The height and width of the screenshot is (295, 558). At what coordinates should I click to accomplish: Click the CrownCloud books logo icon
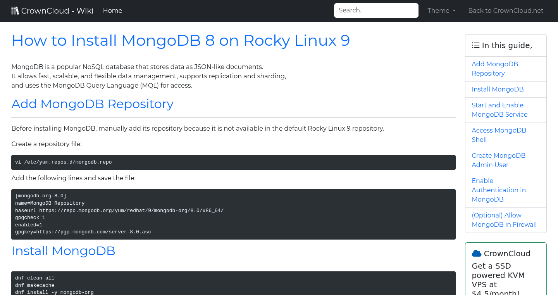tap(15, 10)
